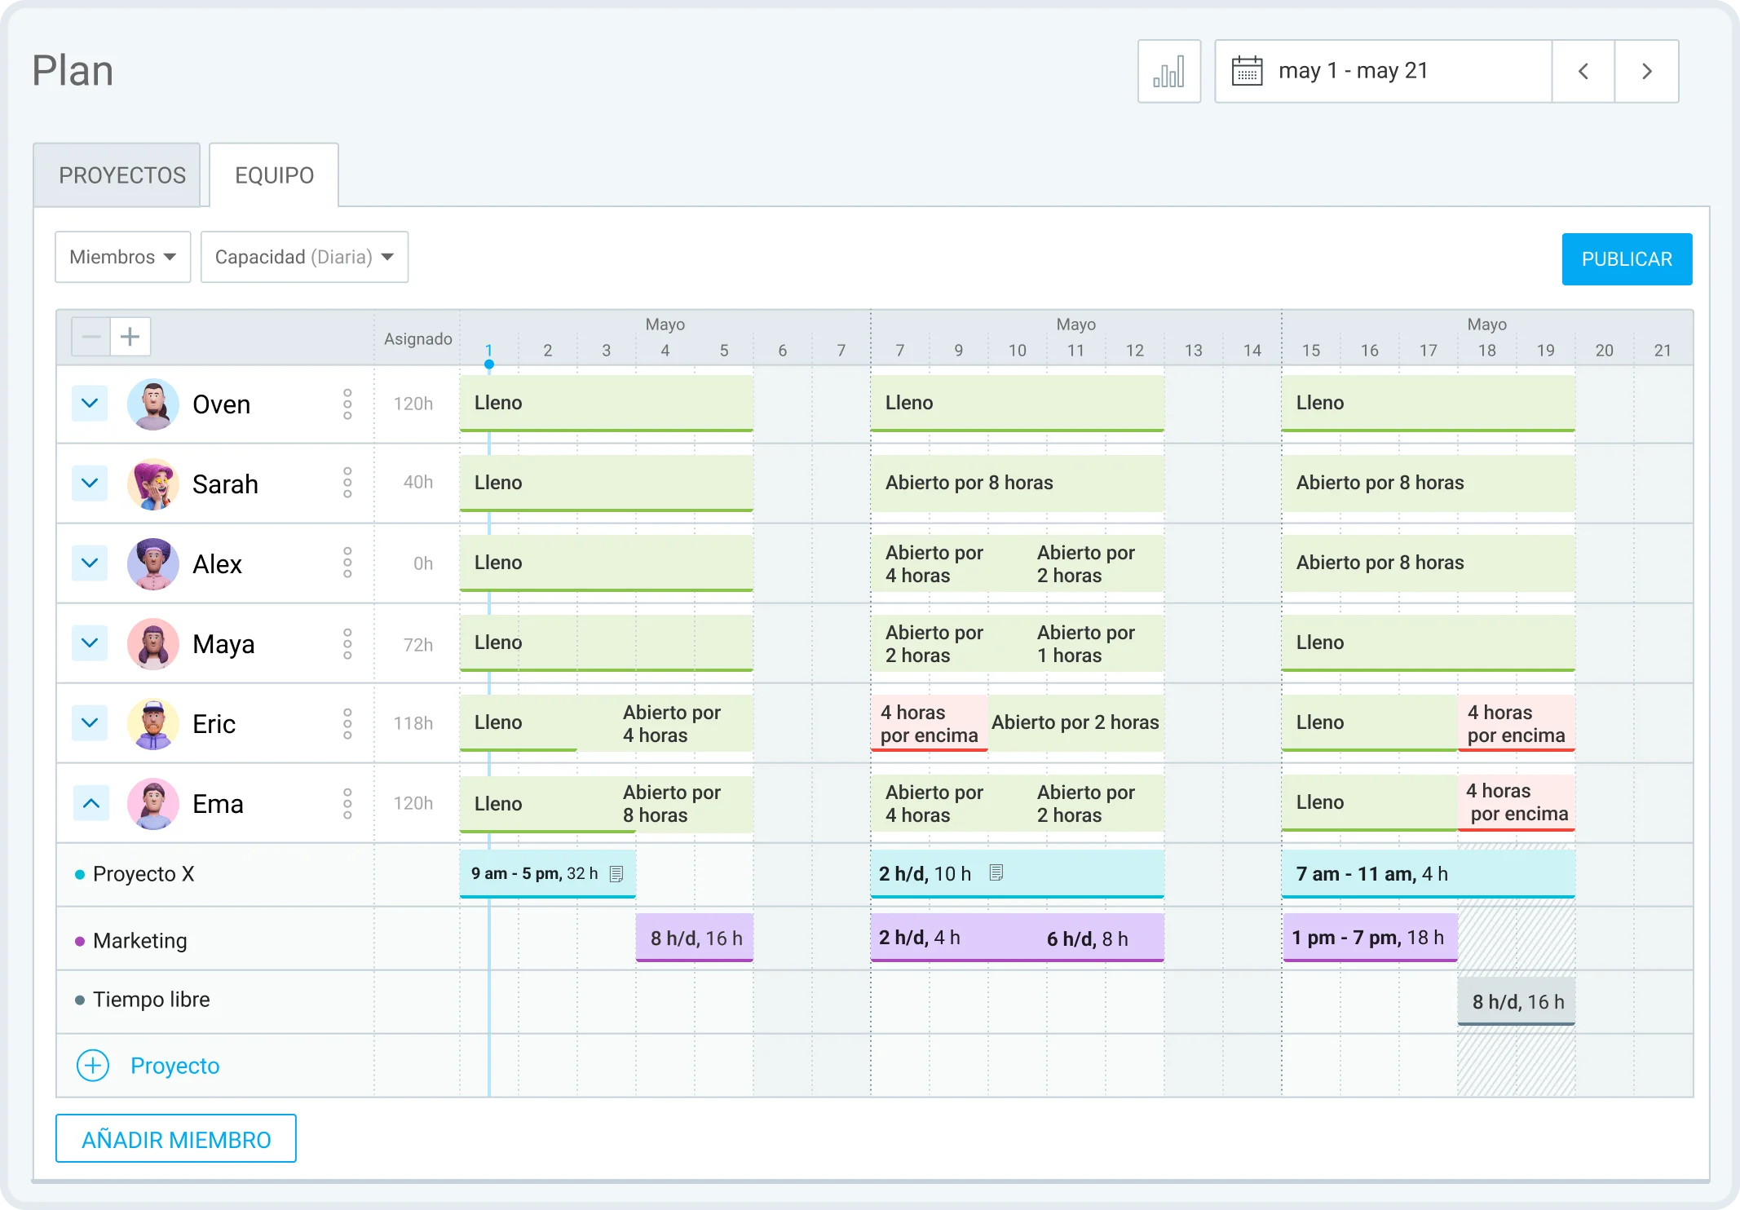Go to next date range
The width and height of the screenshot is (1740, 1210).
[1646, 71]
